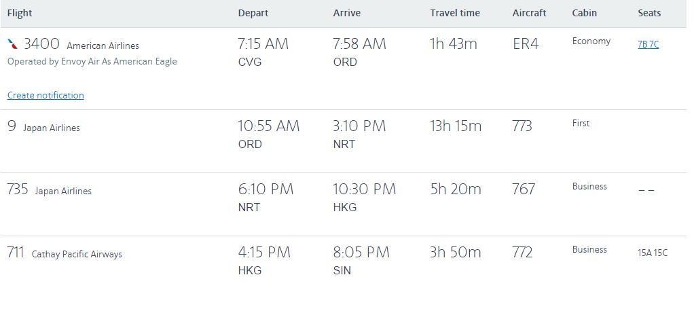694x311 pixels.
Task: Click the Depart column header
Action: point(253,13)
